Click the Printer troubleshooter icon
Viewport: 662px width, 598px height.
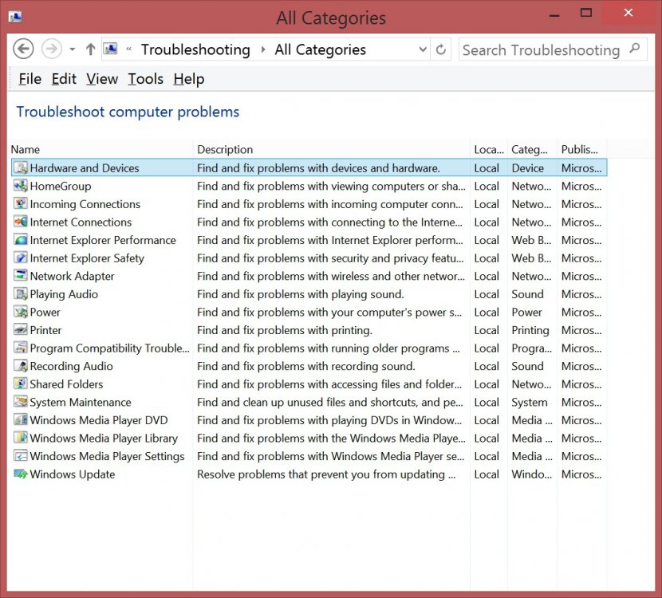coord(20,330)
